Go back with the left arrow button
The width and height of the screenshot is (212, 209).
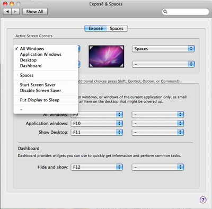click(x=7, y=12)
